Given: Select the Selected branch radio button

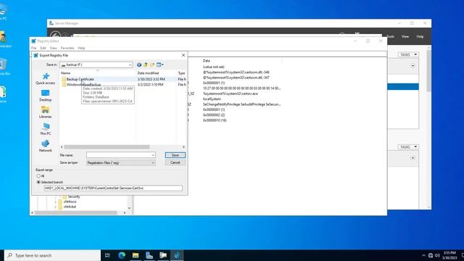Looking at the screenshot, I should (x=38, y=182).
